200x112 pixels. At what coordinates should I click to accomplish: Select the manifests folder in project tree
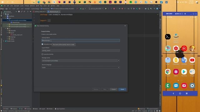tap(11, 16)
